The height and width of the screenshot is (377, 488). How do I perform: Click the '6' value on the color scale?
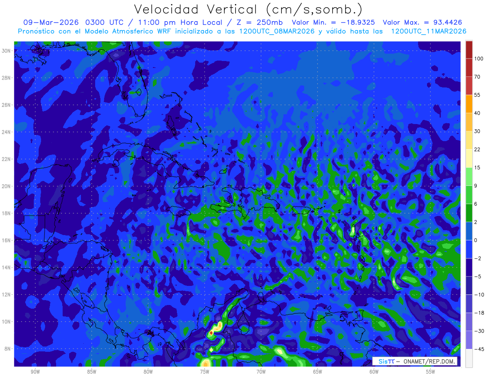[476, 204]
